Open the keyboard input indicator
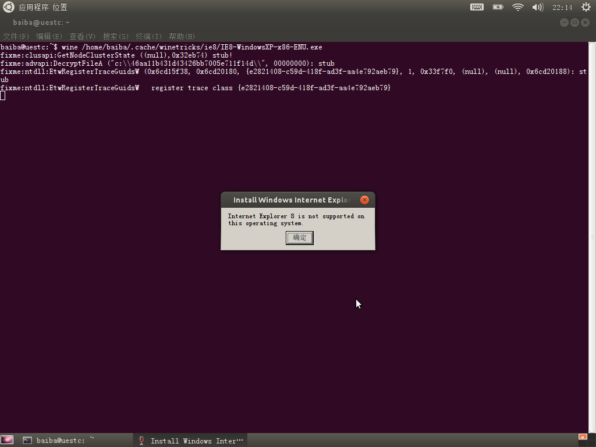596x447 pixels. pyautogui.click(x=477, y=7)
